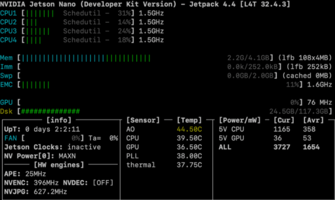Viewport: 335px width, 200px height.
Task: Click the CPU4 label
Action: pyautogui.click(x=8, y=40)
